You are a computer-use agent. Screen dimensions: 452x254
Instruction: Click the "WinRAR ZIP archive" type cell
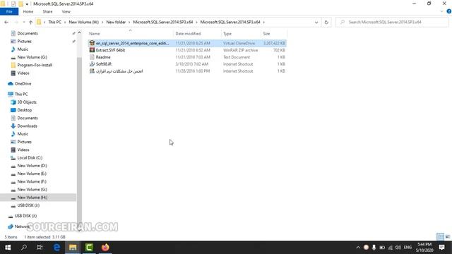pyautogui.click(x=240, y=50)
